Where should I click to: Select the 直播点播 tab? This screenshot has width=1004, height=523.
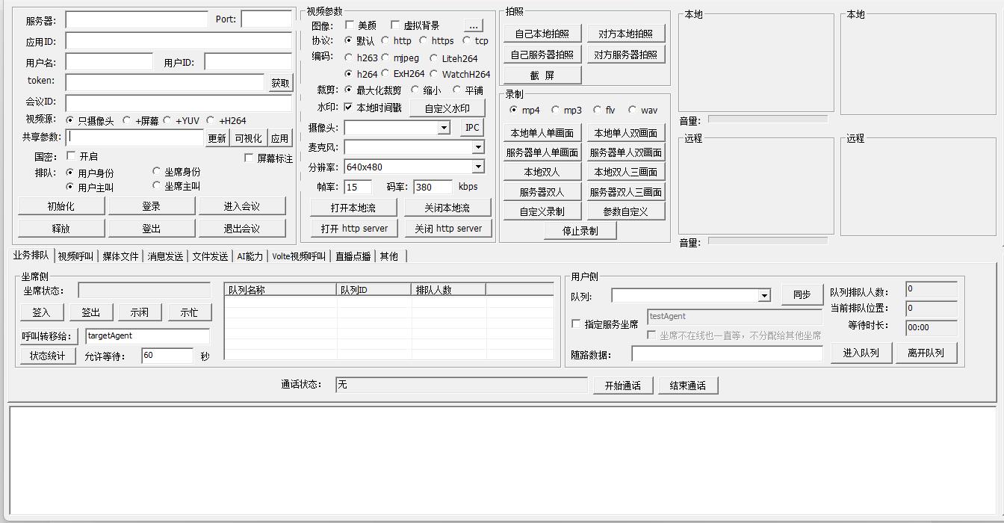click(x=353, y=256)
